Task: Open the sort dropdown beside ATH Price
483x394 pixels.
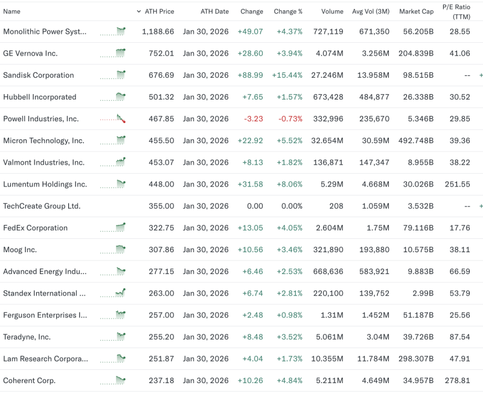Action: click(138, 11)
